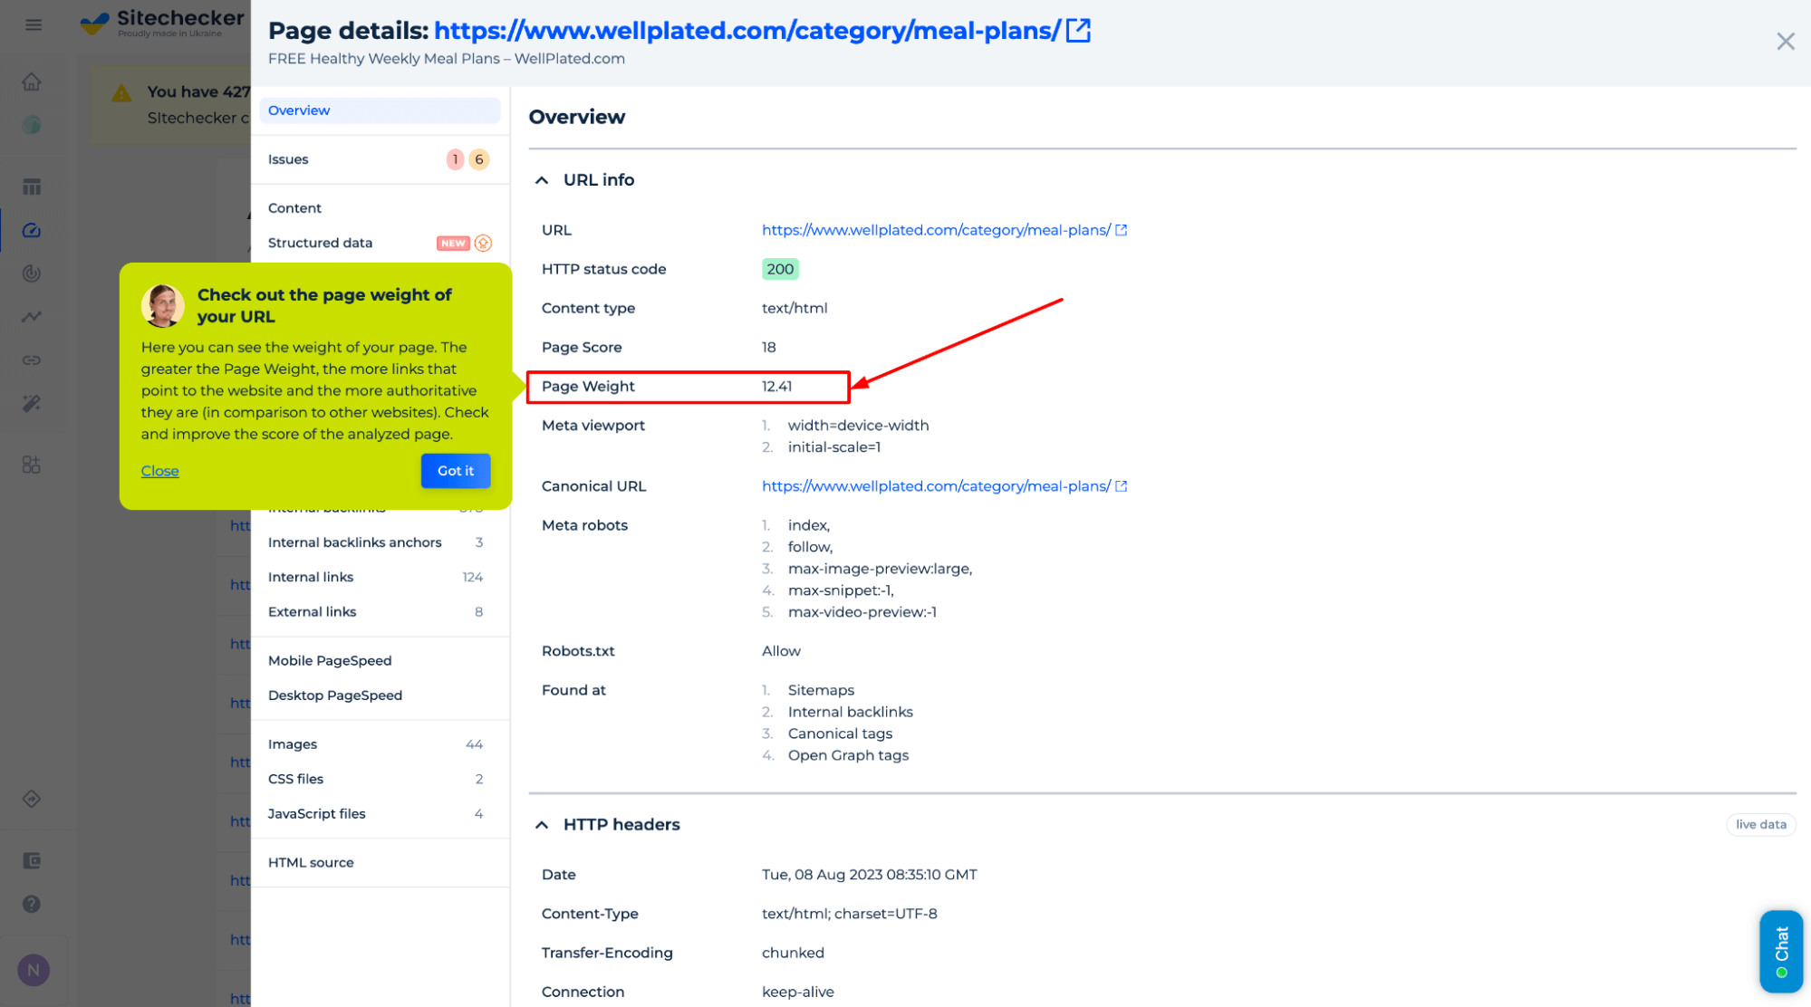Click the external link icon next to URL
1811x1007 pixels.
[1122, 229]
